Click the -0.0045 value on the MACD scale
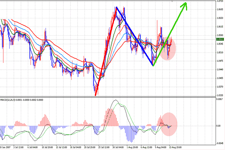This screenshot has height=150, width=225. tap(219, 143)
